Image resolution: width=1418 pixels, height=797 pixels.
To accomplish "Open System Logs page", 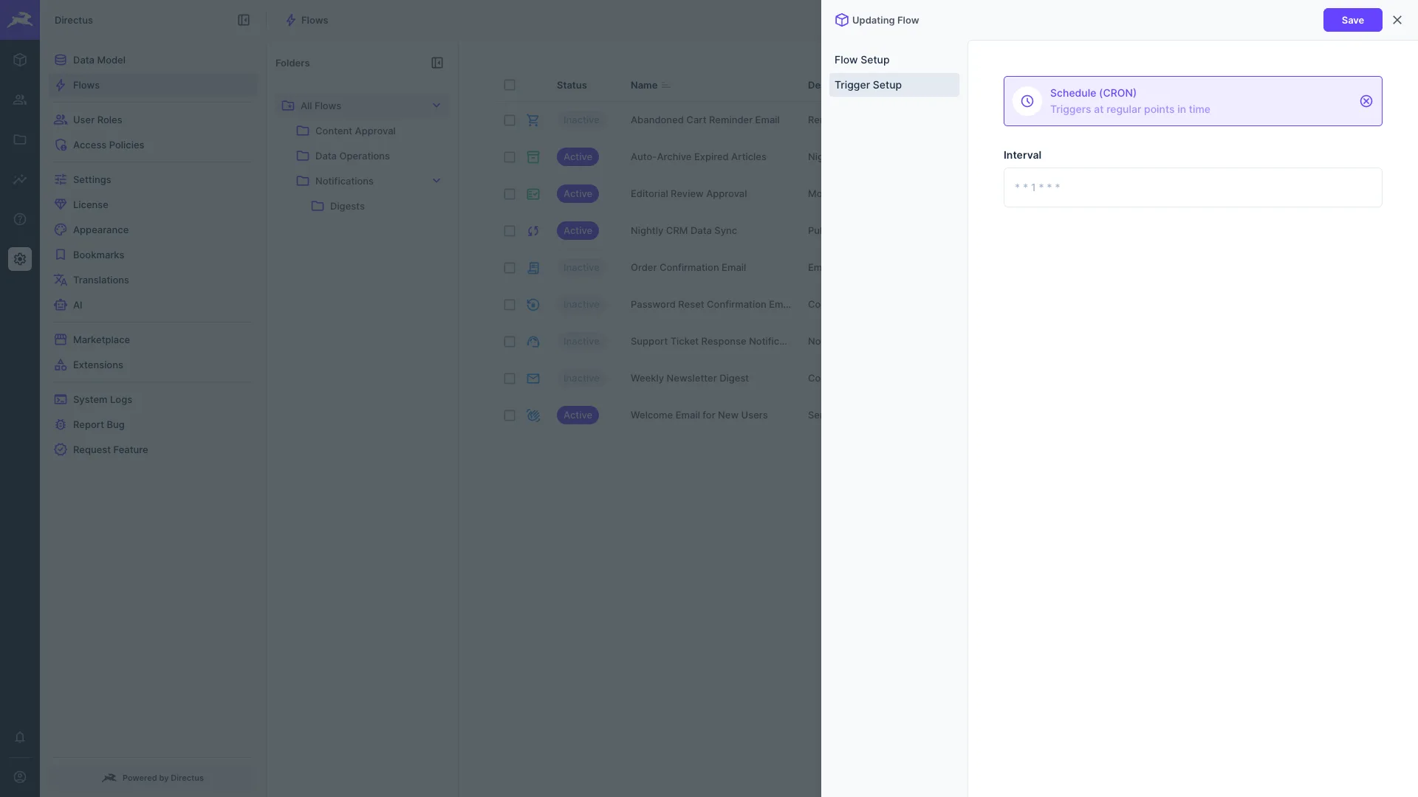I will point(153,399).
